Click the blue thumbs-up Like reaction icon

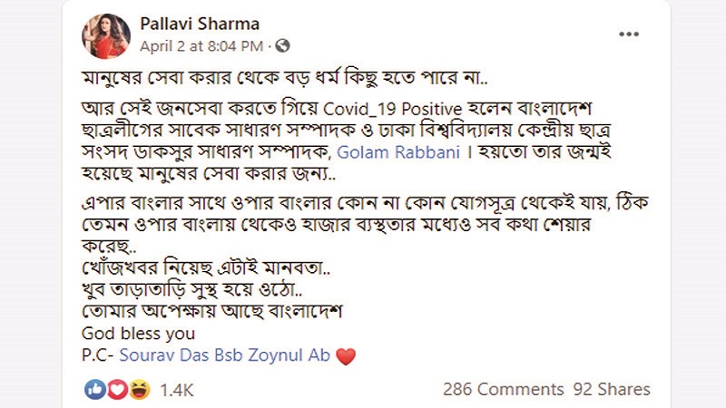[x=94, y=390]
